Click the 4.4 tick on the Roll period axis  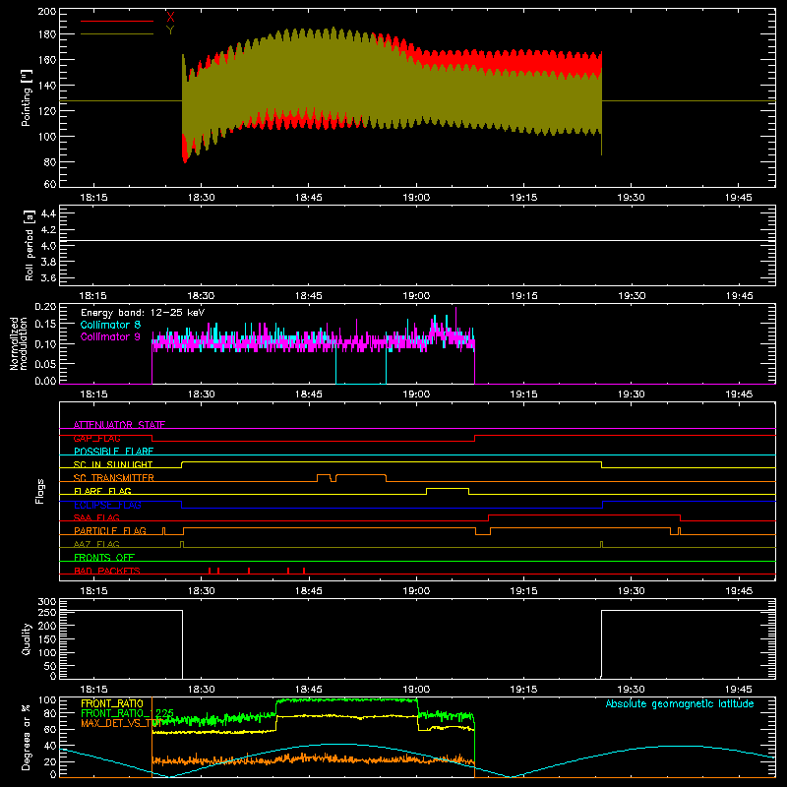(x=48, y=213)
